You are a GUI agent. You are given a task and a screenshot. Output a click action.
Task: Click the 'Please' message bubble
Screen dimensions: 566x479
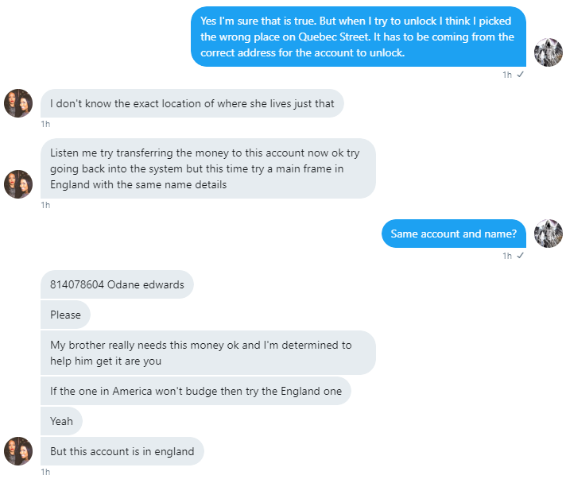click(65, 315)
